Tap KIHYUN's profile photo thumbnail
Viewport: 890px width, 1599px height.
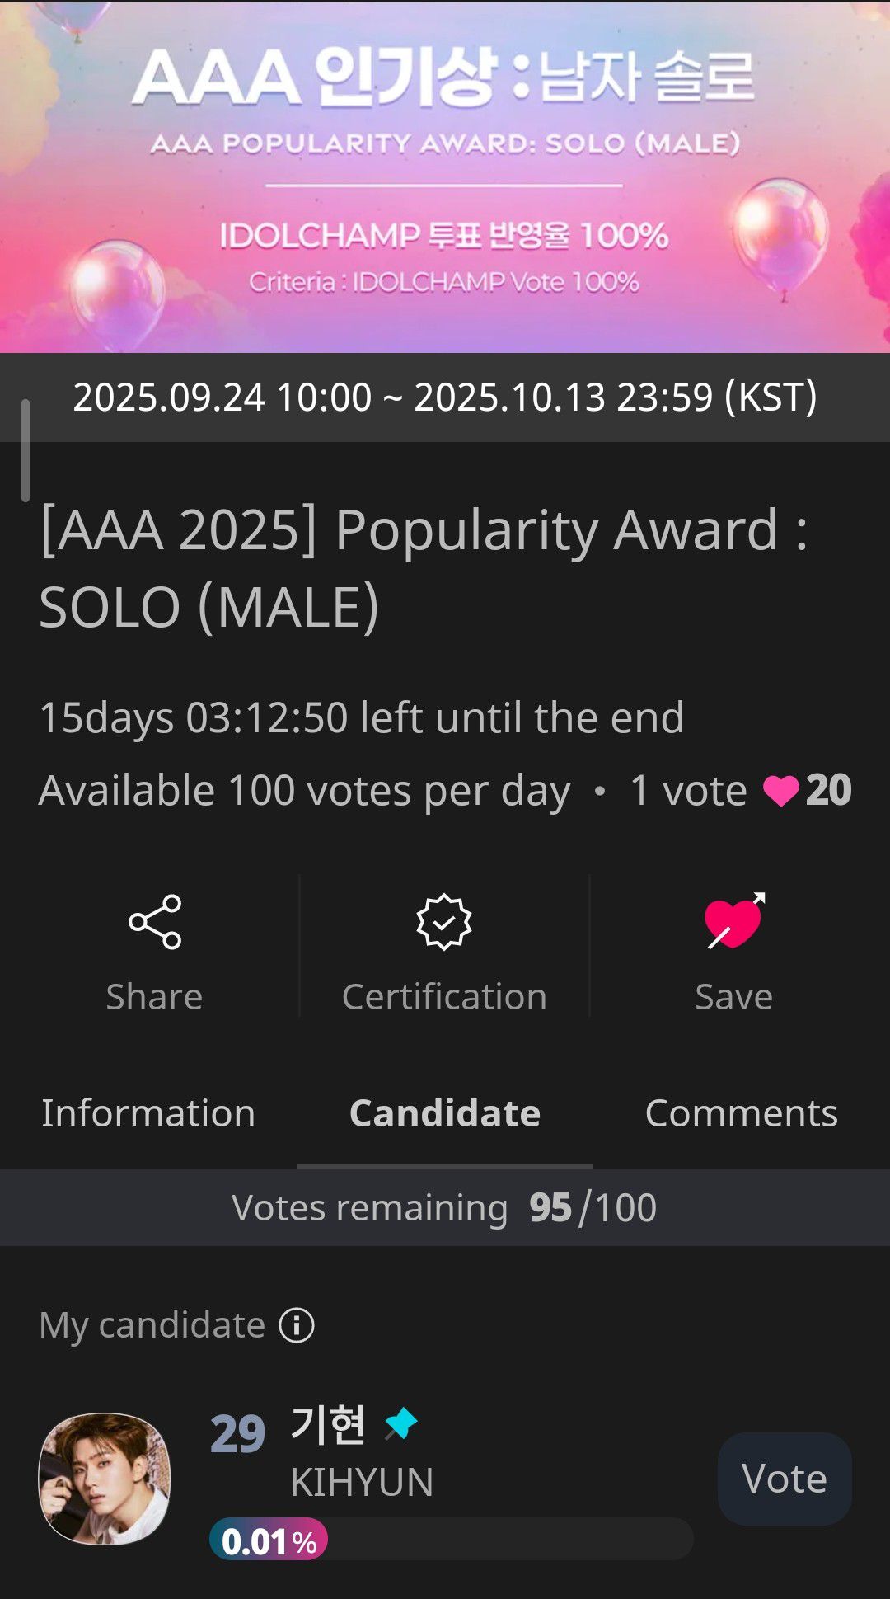[105, 1478]
